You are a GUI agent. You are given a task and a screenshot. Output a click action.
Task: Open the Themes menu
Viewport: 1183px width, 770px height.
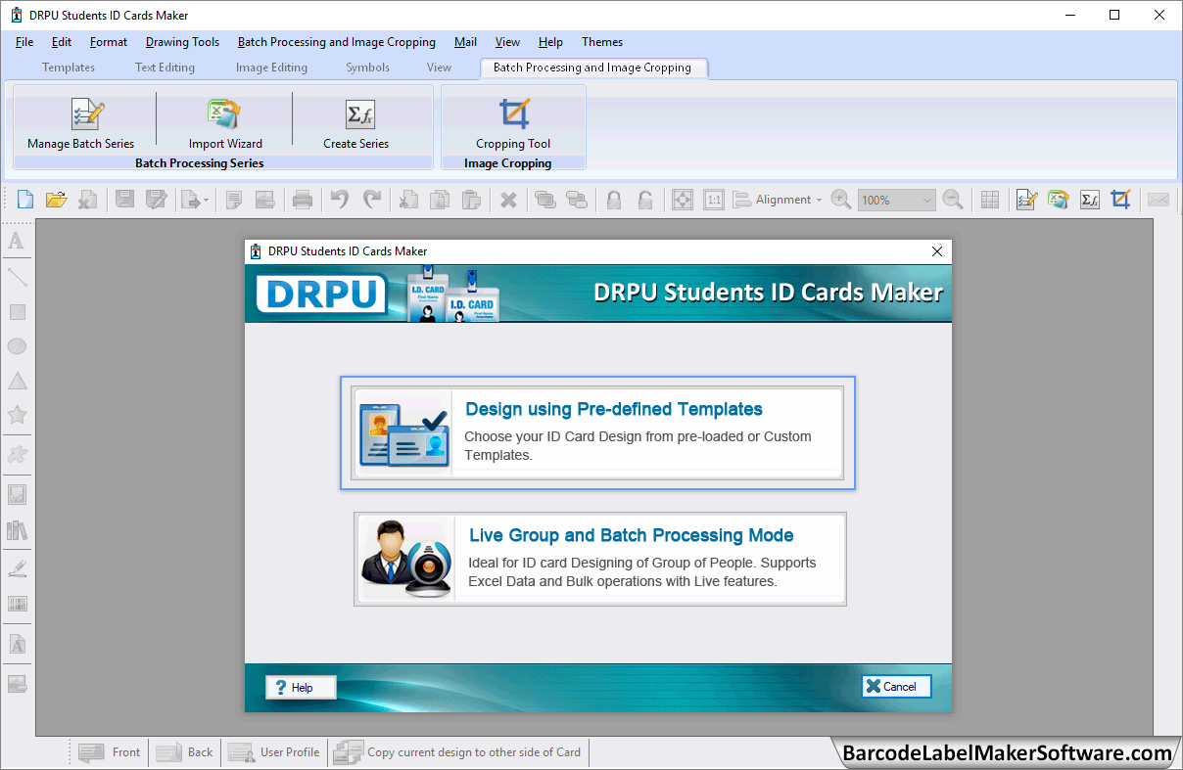coord(602,42)
